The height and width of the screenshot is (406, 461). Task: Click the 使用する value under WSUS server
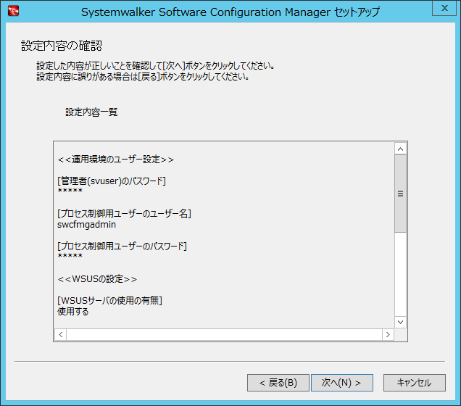(x=73, y=312)
